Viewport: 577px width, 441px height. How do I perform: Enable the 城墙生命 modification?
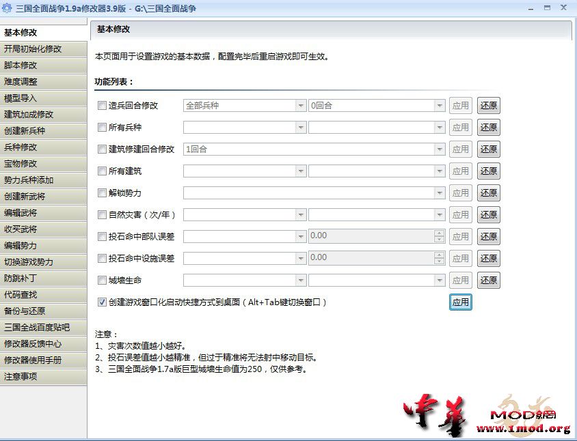coord(101,280)
